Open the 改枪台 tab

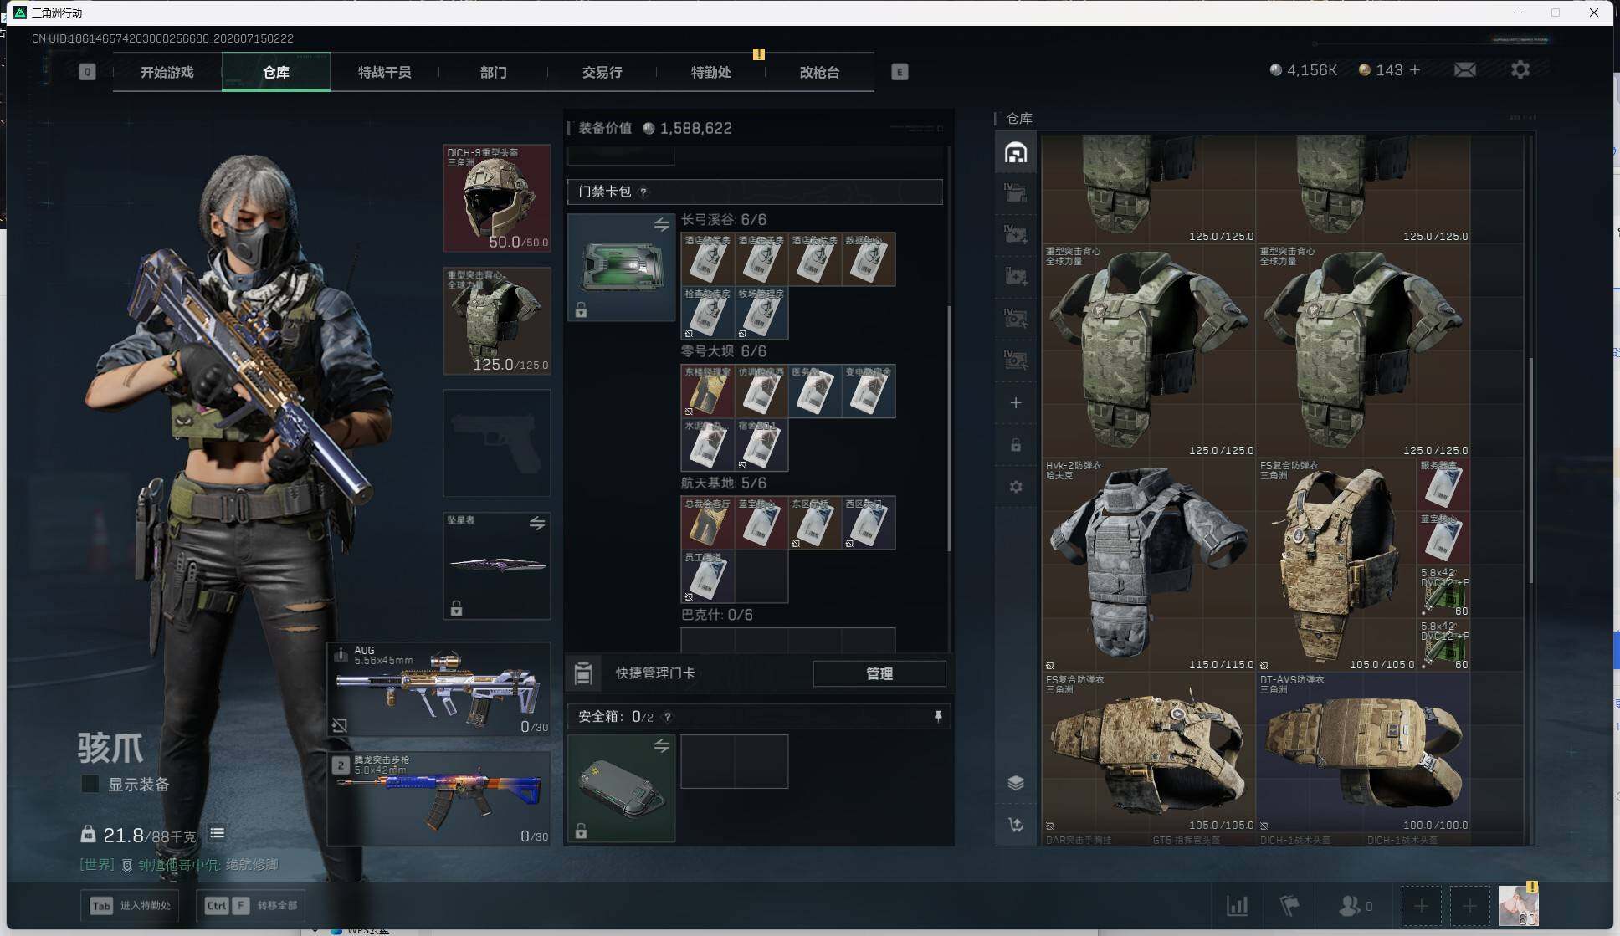coord(820,72)
